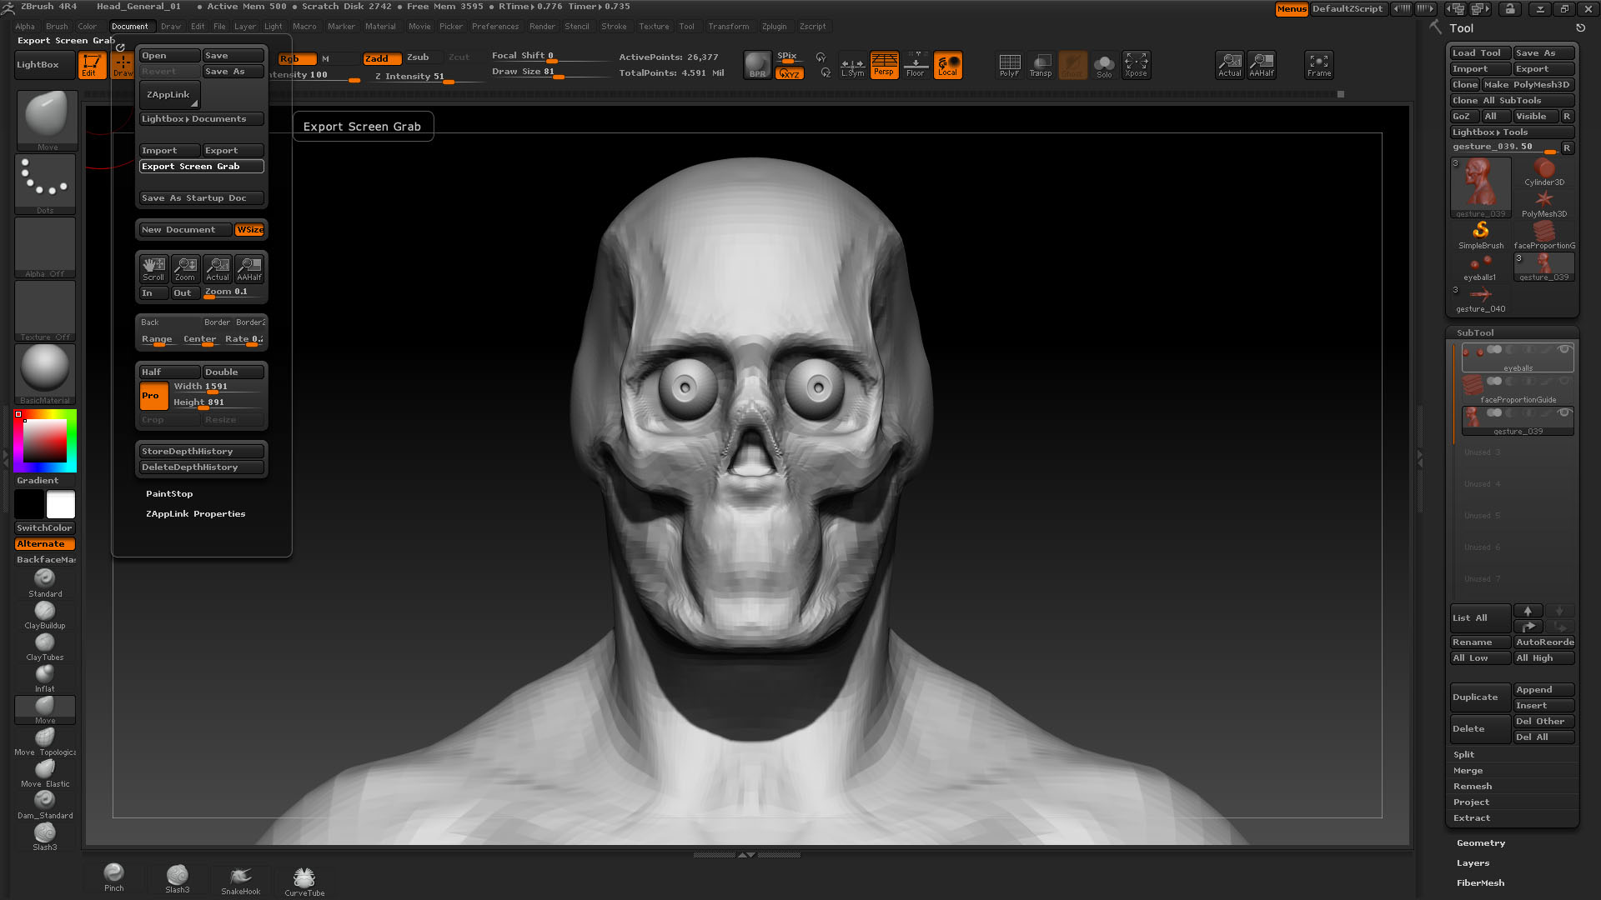1601x900 pixels.
Task: Open the Stroke menu
Action: pyautogui.click(x=614, y=27)
